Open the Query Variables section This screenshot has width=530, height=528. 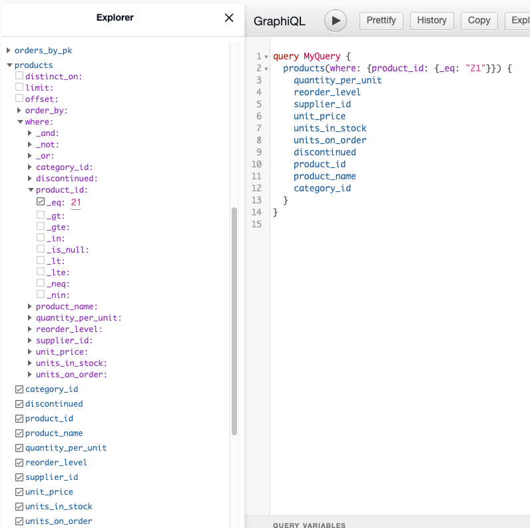point(309,524)
